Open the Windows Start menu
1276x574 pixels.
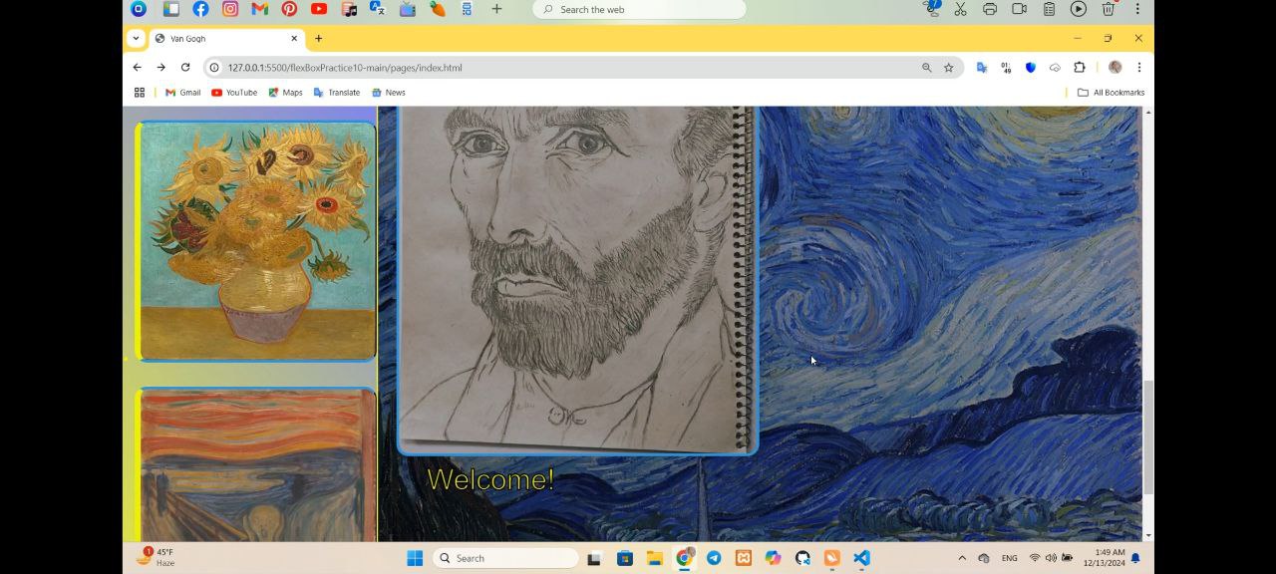click(x=415, y=558)
